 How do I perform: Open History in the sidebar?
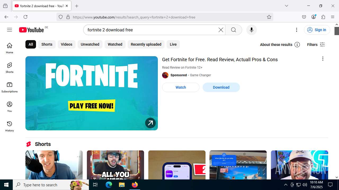tap(10, 126)
